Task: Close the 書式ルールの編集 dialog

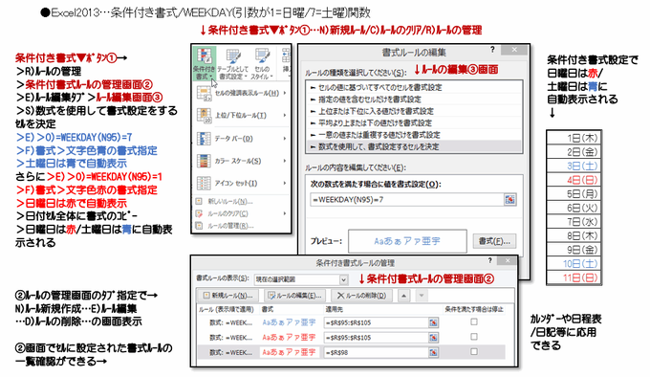Action: click(514, 50)
